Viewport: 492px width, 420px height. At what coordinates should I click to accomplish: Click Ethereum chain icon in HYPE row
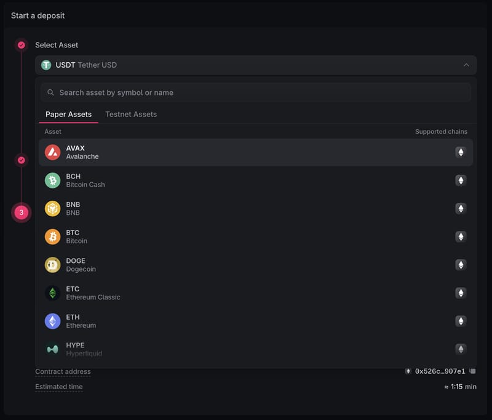[x=461, y=349]
